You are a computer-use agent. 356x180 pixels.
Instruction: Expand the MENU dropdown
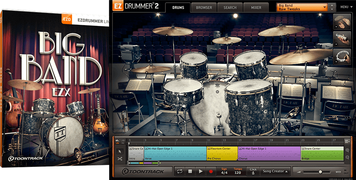(346, 7)
